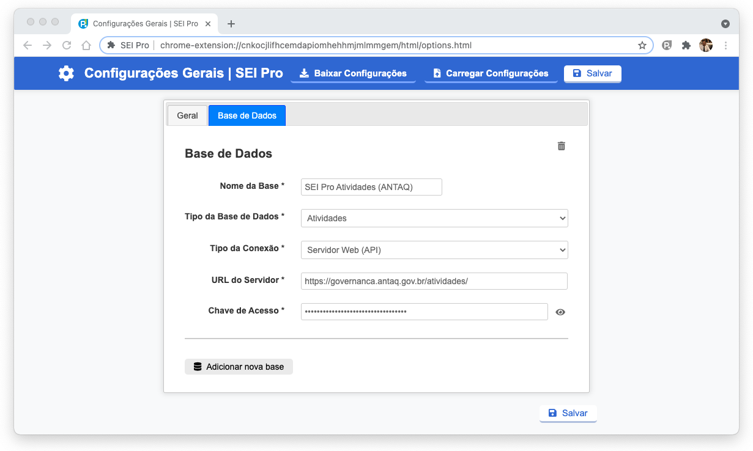
Task: Open the Tipo da Base de Dados dropdown
Action: [x=434, y=218]
